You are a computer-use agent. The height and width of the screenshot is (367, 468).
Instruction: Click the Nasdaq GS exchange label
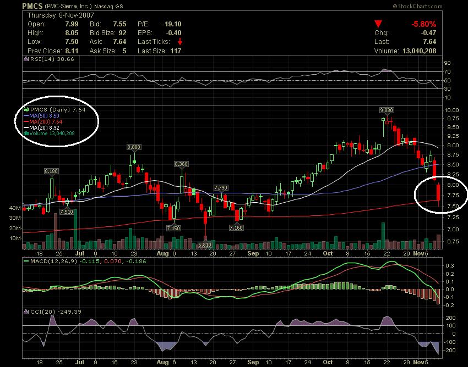click(x=108, y=6)
